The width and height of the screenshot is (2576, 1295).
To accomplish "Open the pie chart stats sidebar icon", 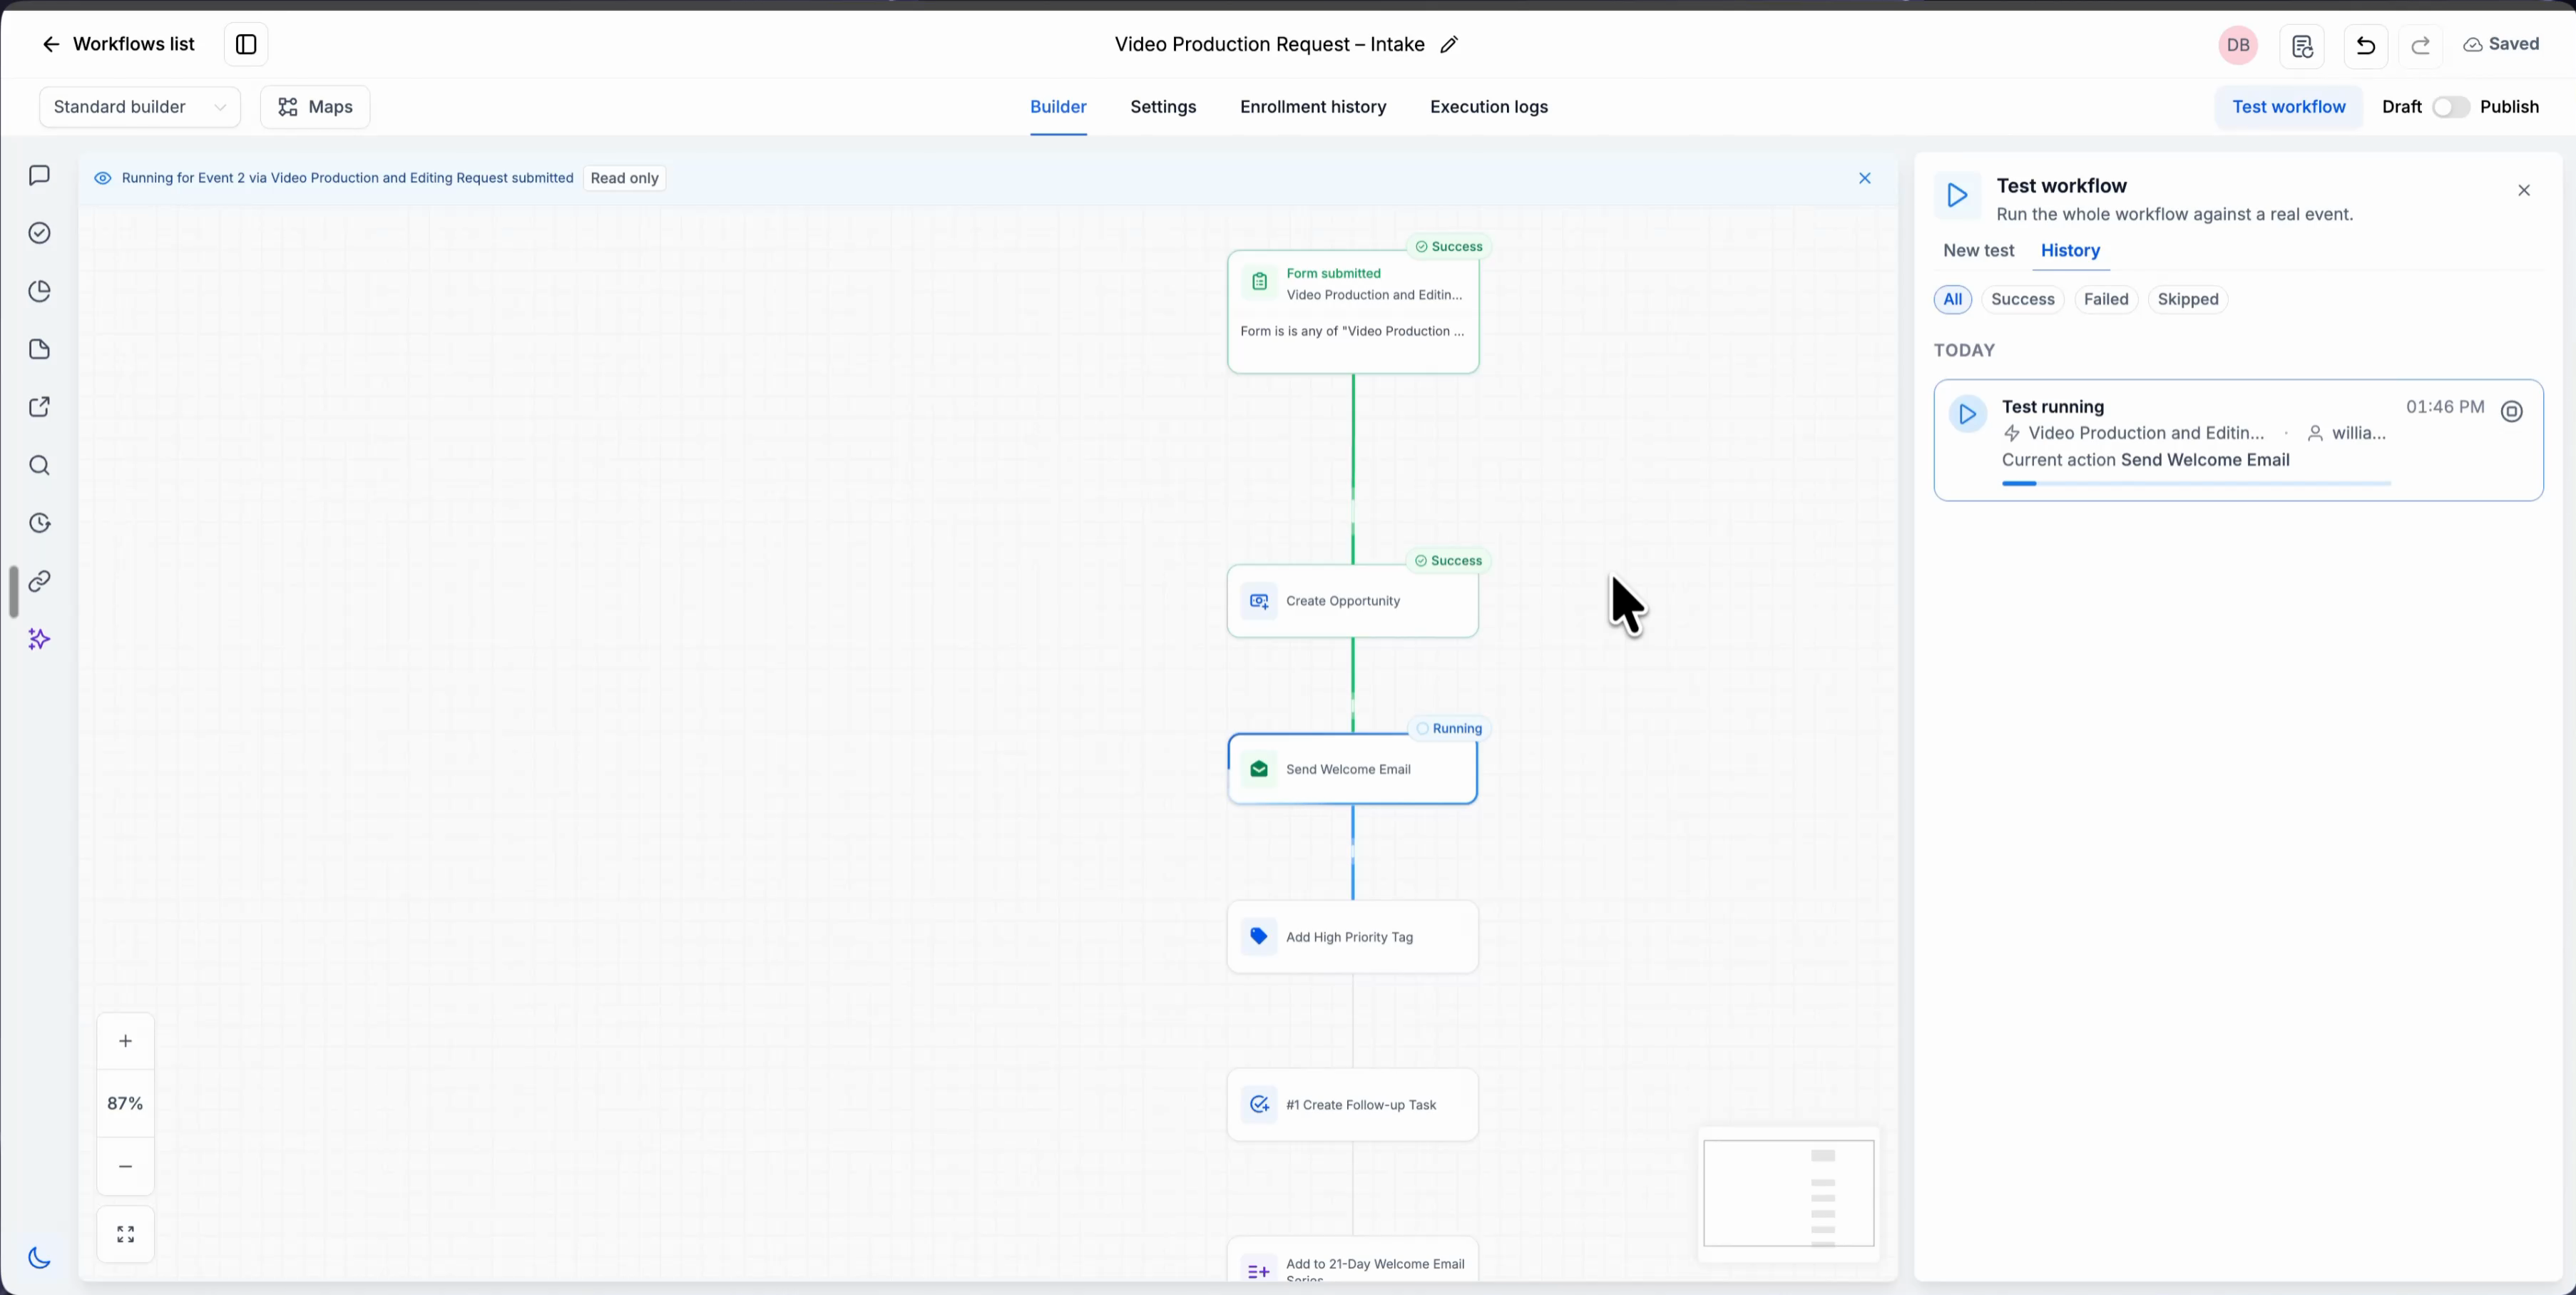I will [40, 291].
